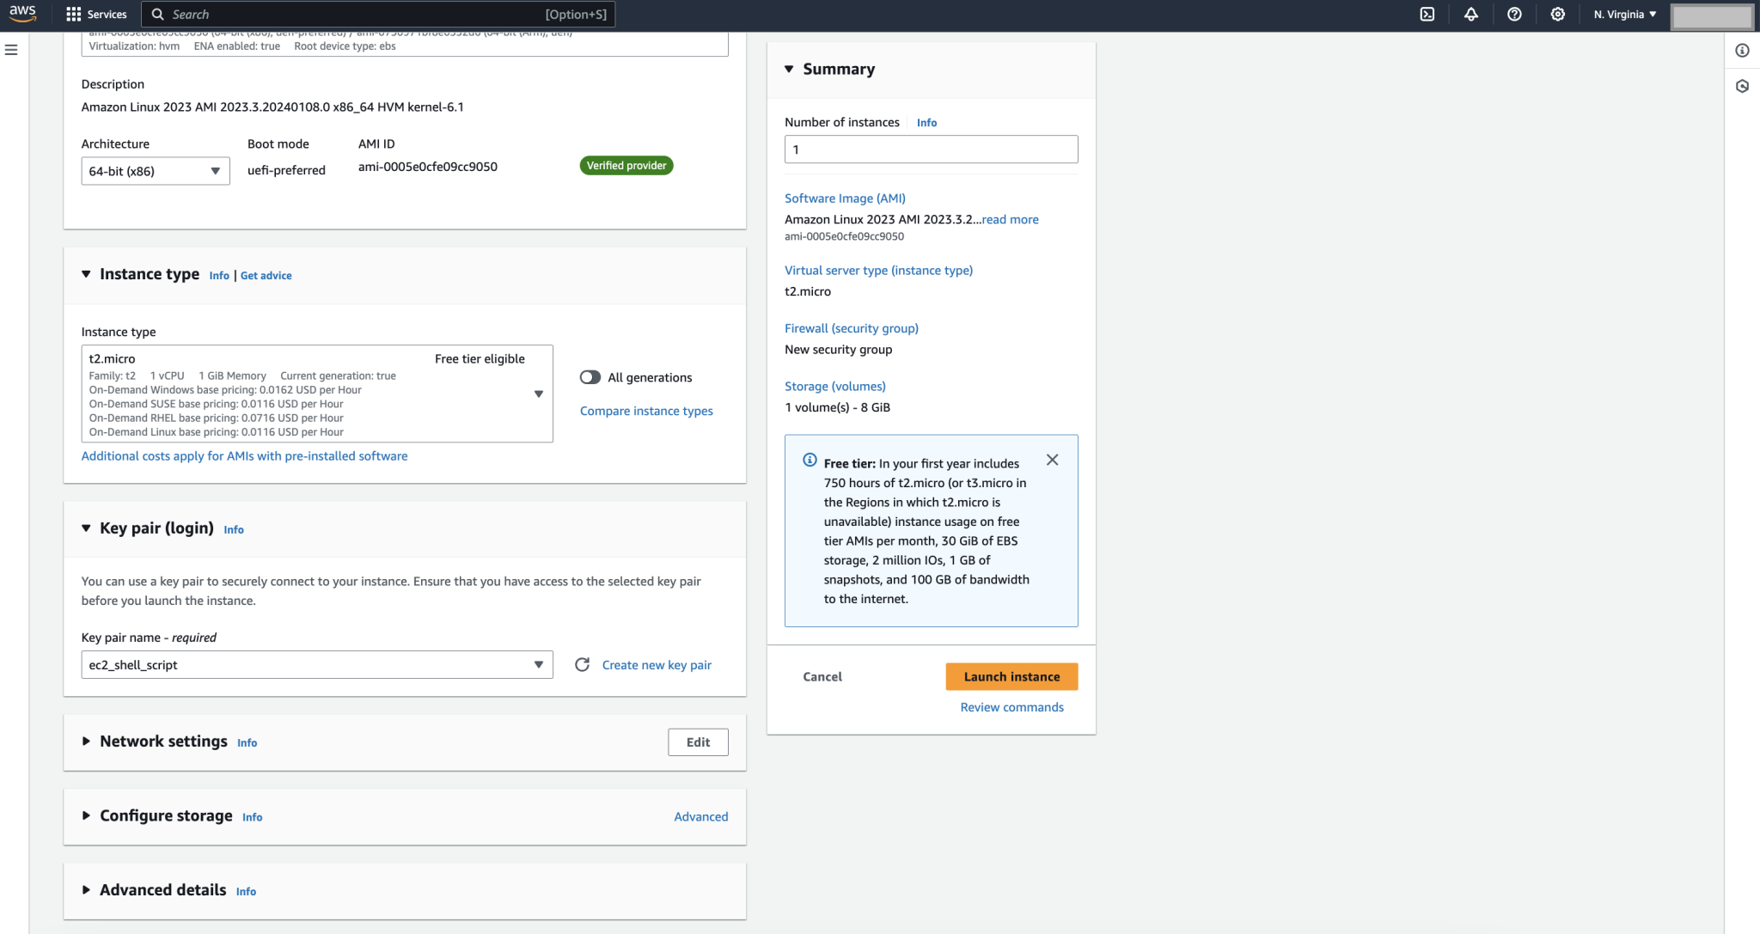The height and width of the screenshot is (934, 1760).
Task: Expand the Advanced details section
Action: (86, 890)
